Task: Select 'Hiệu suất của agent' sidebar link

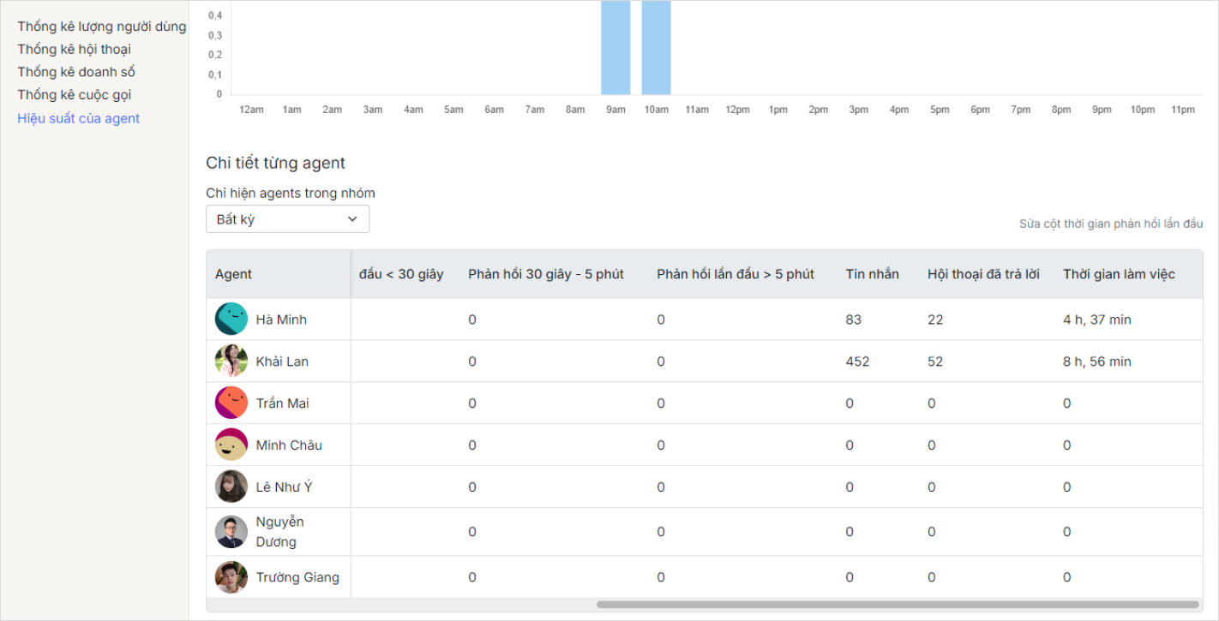Action: tap(79, 118)
